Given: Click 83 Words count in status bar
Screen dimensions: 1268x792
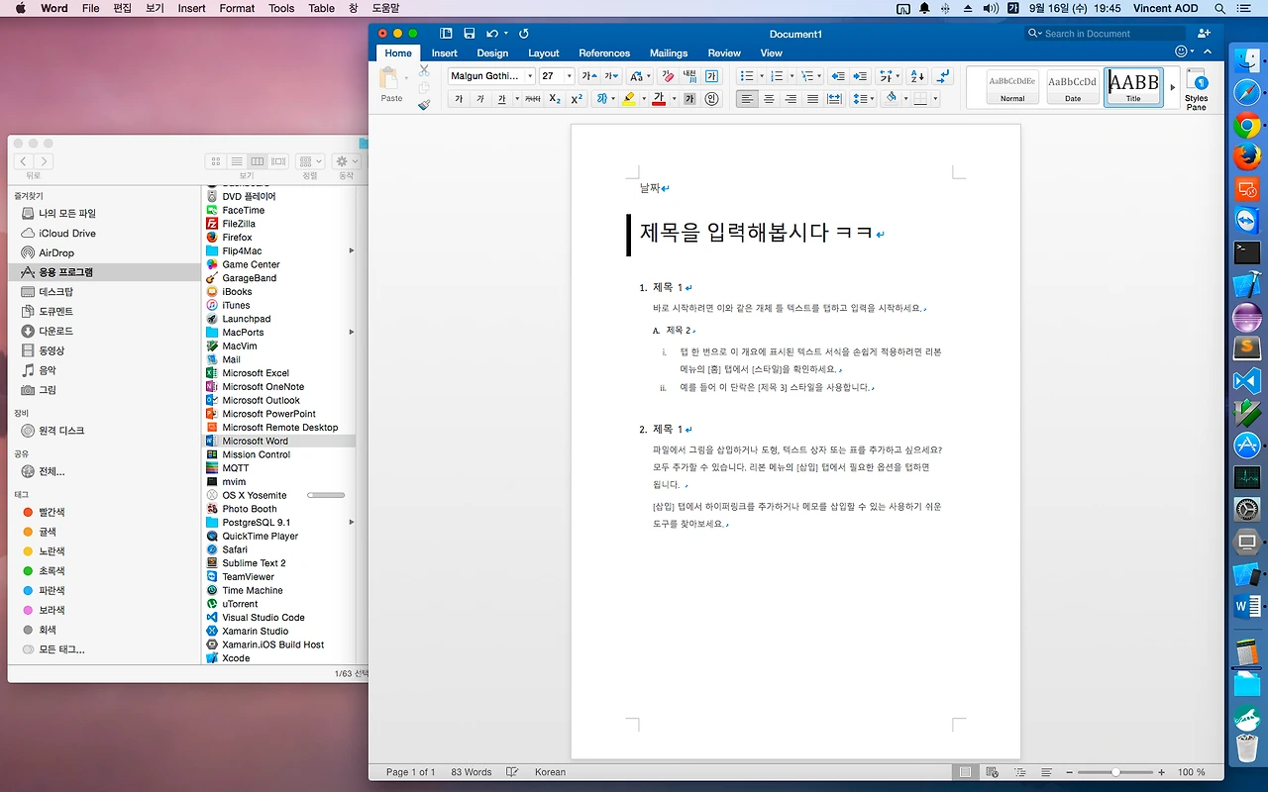Looking at the screenshot, I should tap(472, 772).
